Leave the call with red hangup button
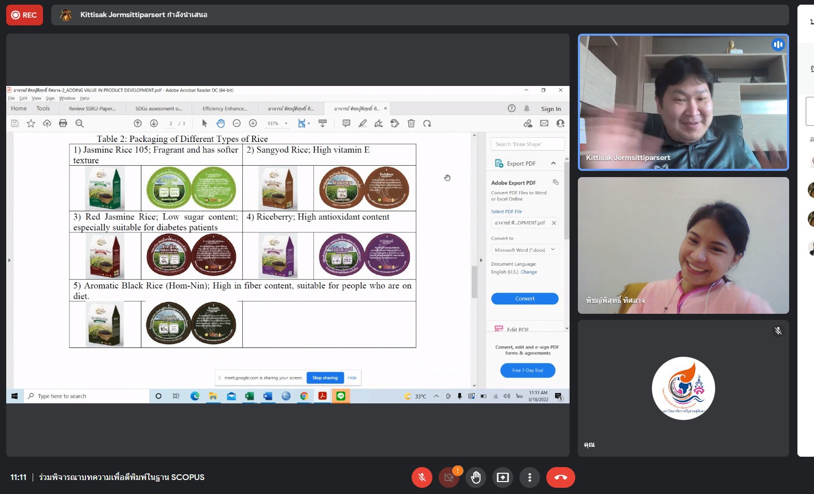814x494 pixels. tap(560, 477)
